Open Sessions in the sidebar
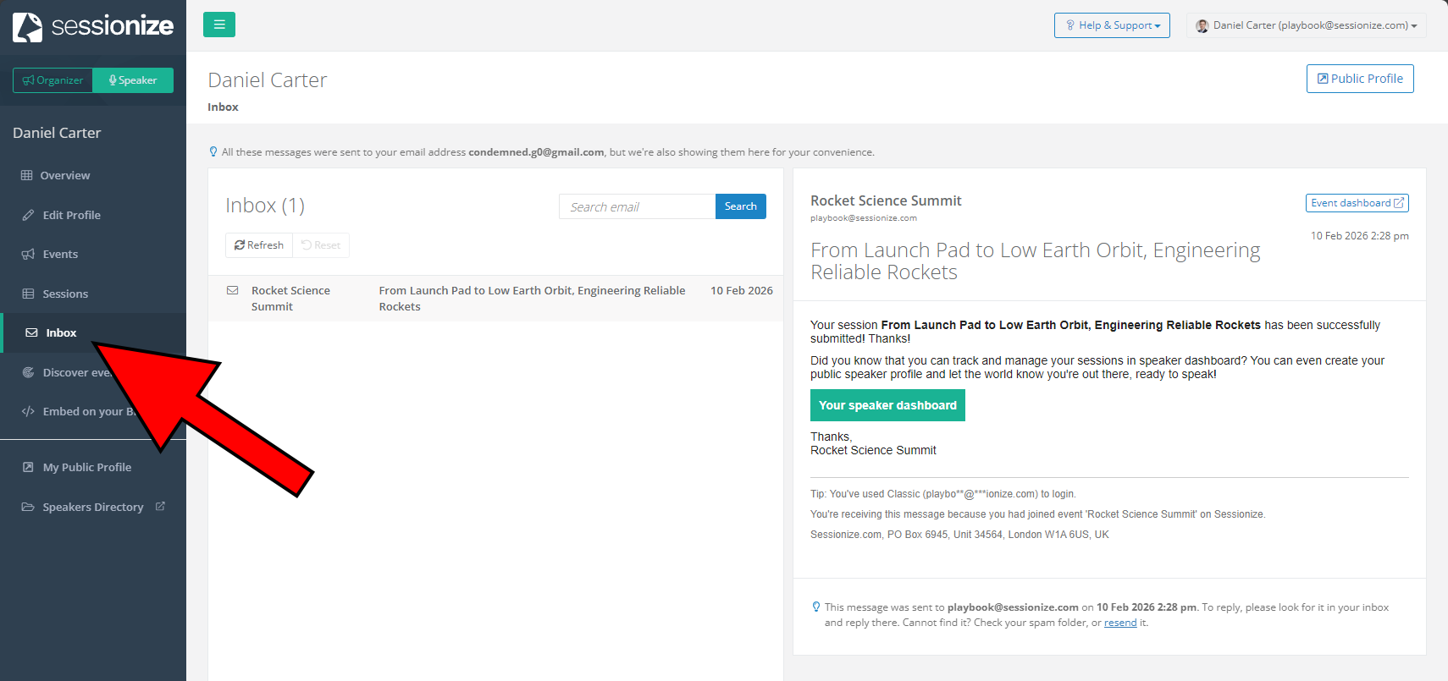Viewport: 1448px width, 681px height. [x=65, y=294]
